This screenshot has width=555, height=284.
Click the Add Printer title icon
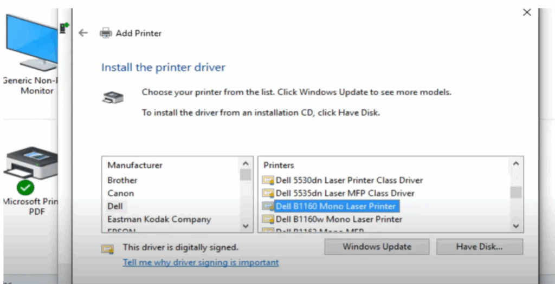coord(106,33)
